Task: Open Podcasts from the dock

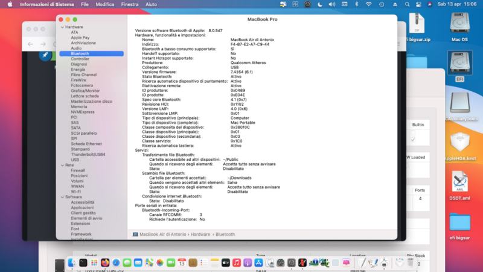Action: pyautogui.click(x=248, y=262)
